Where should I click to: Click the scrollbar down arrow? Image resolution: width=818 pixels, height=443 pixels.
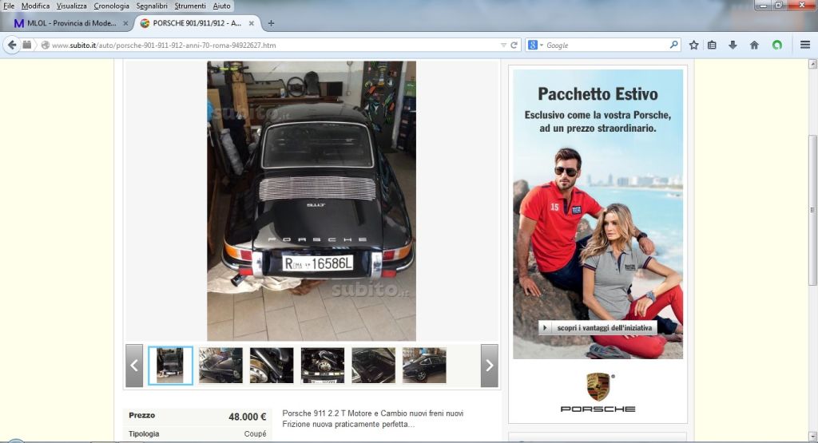(812, 436)
